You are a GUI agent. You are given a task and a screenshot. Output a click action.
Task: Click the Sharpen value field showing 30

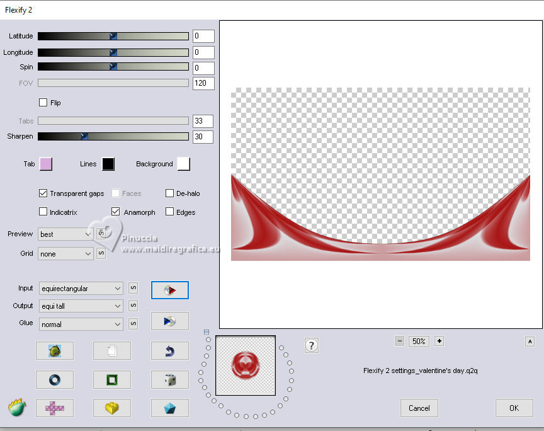point(203,137)
